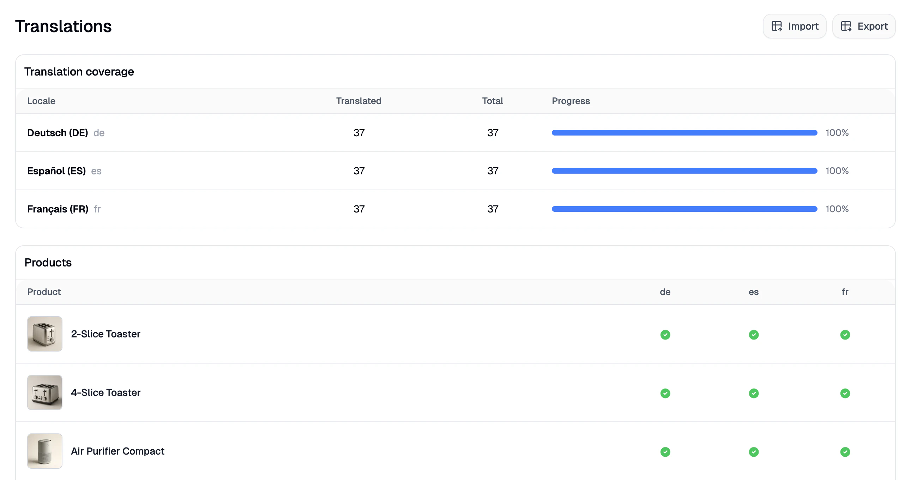Click the green check for 2-Slice Toaster under de
The width and height of the screenshot is (911, 480).
(x=665, y=334)
